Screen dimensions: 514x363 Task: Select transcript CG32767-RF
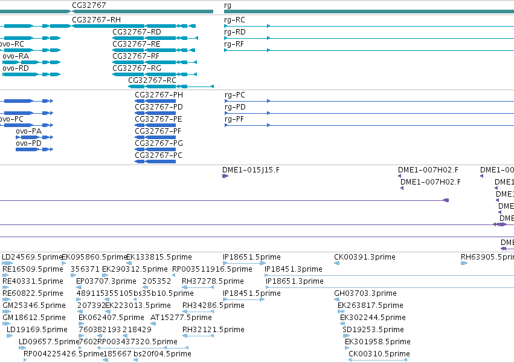[155, 62]
